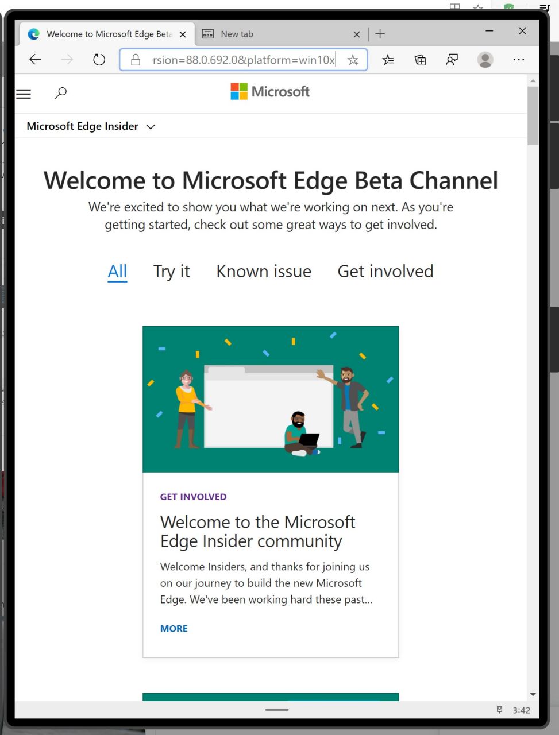Image resolution: width=559 pixels, height=735 pixels.
Task: Close the Edge browser window
Action: [x=522, y=31]
